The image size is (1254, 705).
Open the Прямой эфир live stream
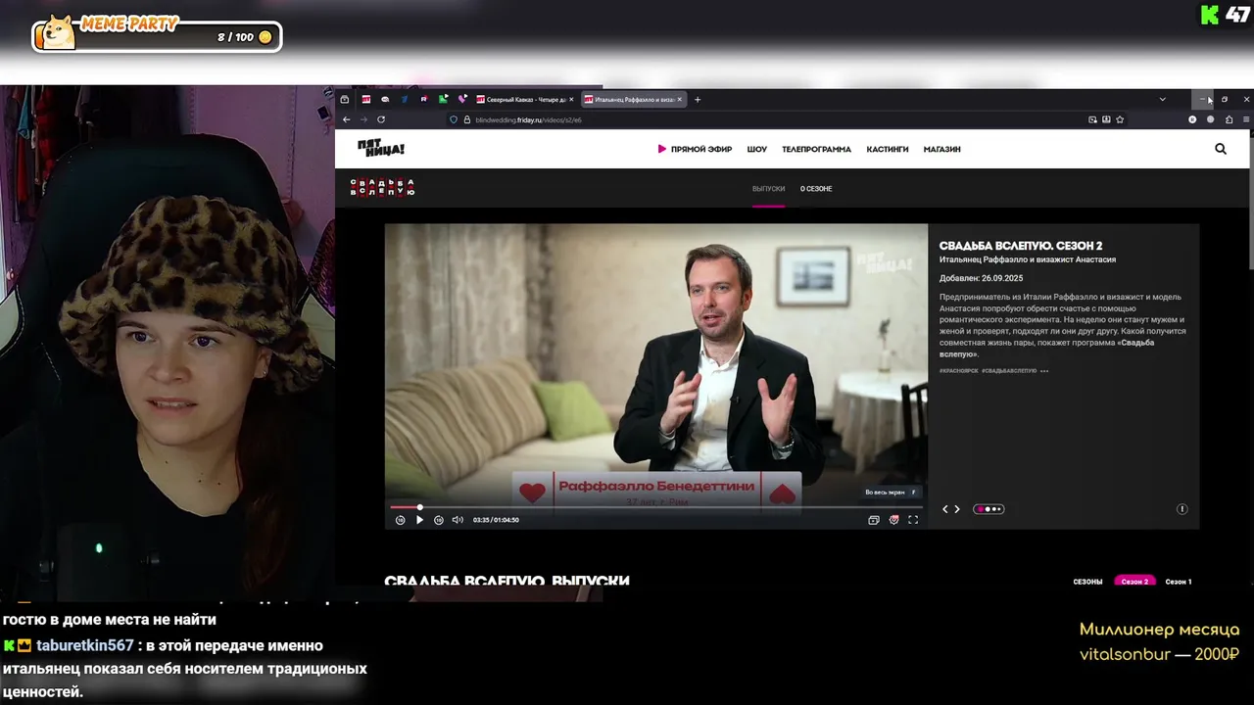[695, 149]
